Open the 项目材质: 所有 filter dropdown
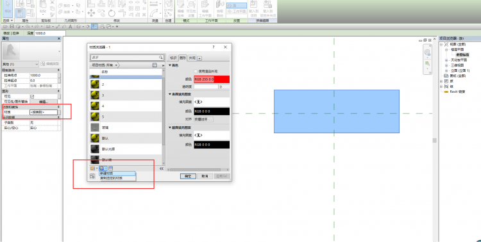Screen dimensions: 481x242 pos(105,65)
